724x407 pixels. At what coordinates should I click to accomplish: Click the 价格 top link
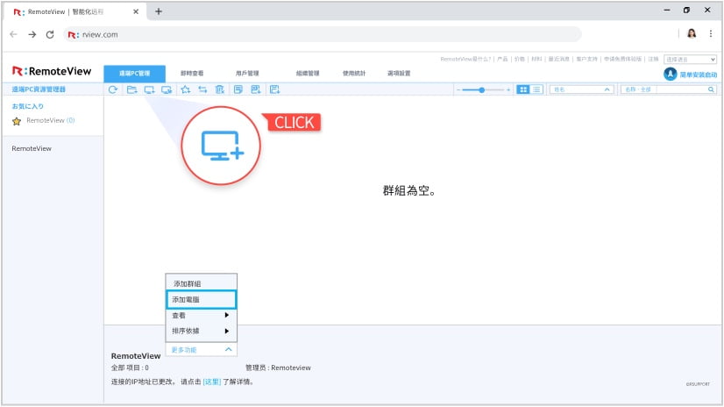tap(520, 59)
